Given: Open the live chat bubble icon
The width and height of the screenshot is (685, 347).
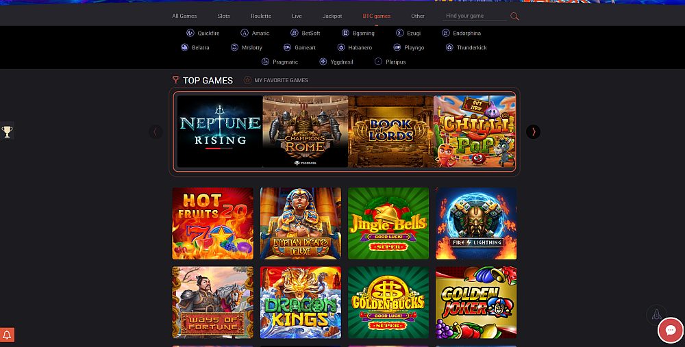Looking at the screenshot, I should [x=671, y=331].
